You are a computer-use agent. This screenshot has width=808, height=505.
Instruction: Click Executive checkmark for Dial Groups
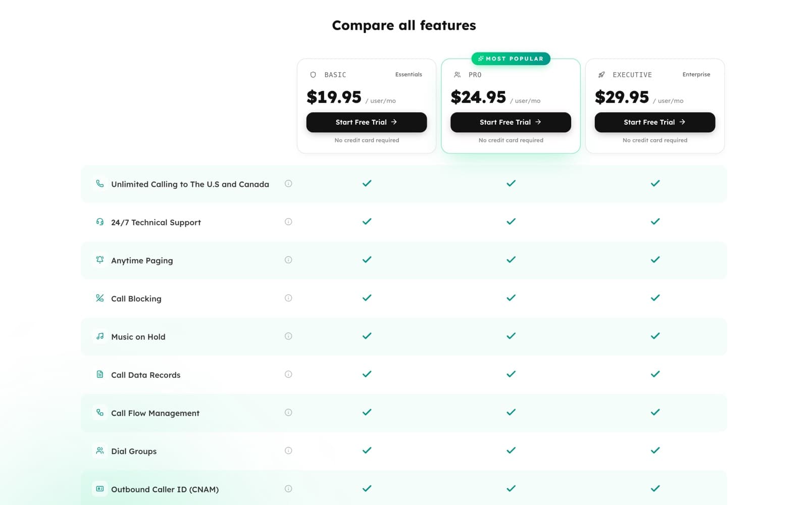(x=655, y=450)
